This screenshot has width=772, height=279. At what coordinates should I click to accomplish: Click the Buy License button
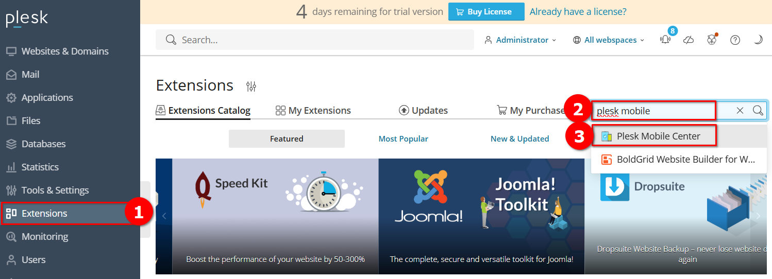(486, 11)
